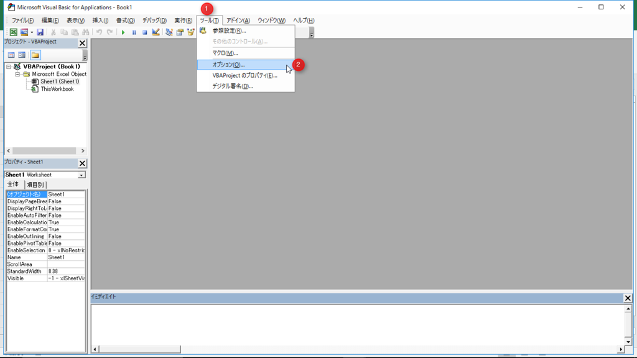The height and width of the screenshot is (358, 637).
Task: Open the Properties Window toolbar icon
Action: tap(180, 32)
